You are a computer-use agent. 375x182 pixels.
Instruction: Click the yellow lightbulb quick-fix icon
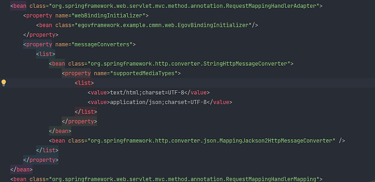pyautogui.click(x=3, y=83)
